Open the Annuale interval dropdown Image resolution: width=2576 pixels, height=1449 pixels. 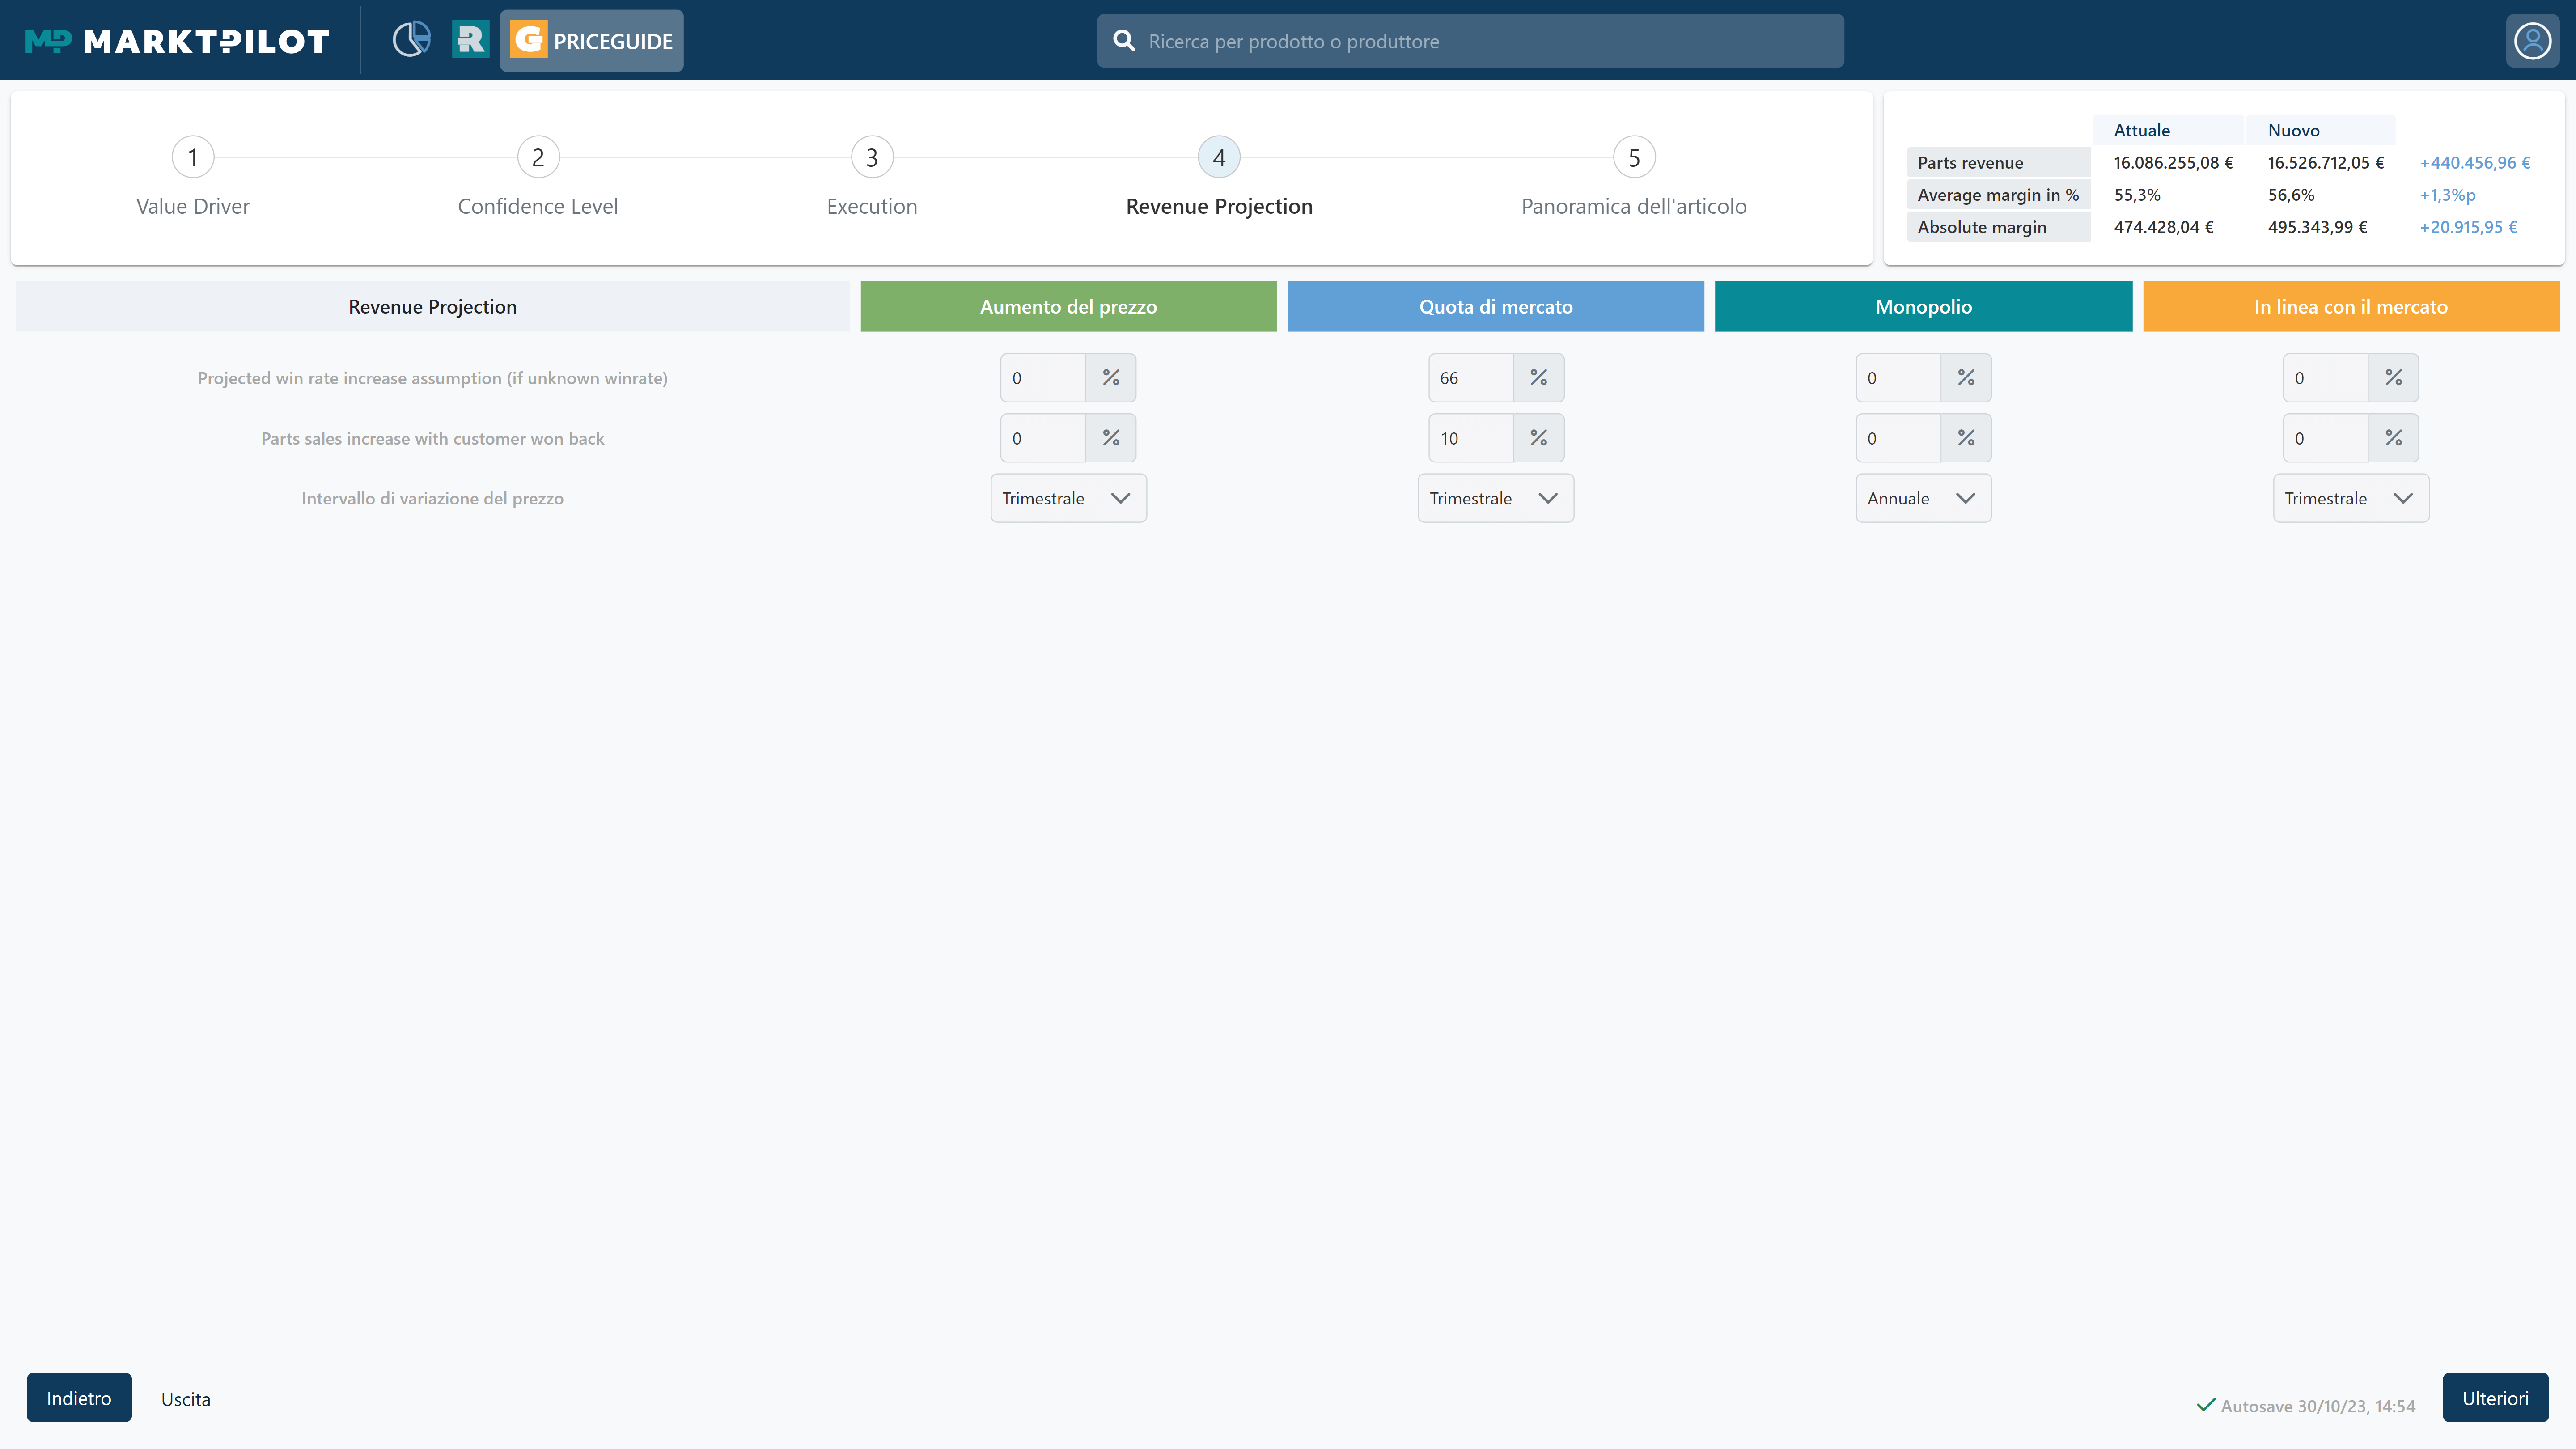pos(1923,498)
